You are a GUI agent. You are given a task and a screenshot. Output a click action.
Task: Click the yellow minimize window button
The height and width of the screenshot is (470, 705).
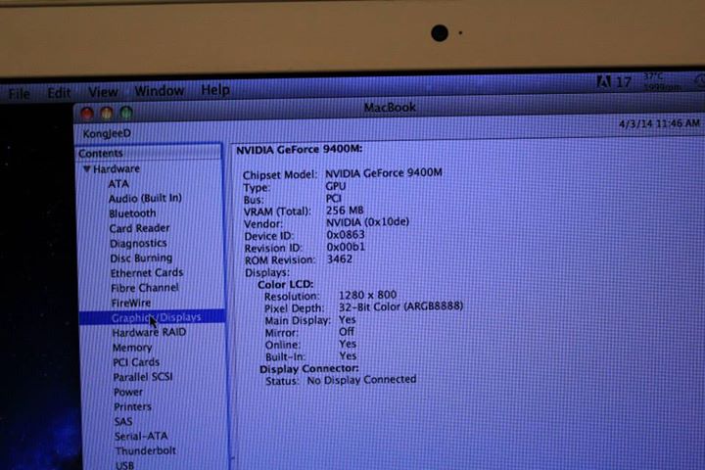pos(107,113)
